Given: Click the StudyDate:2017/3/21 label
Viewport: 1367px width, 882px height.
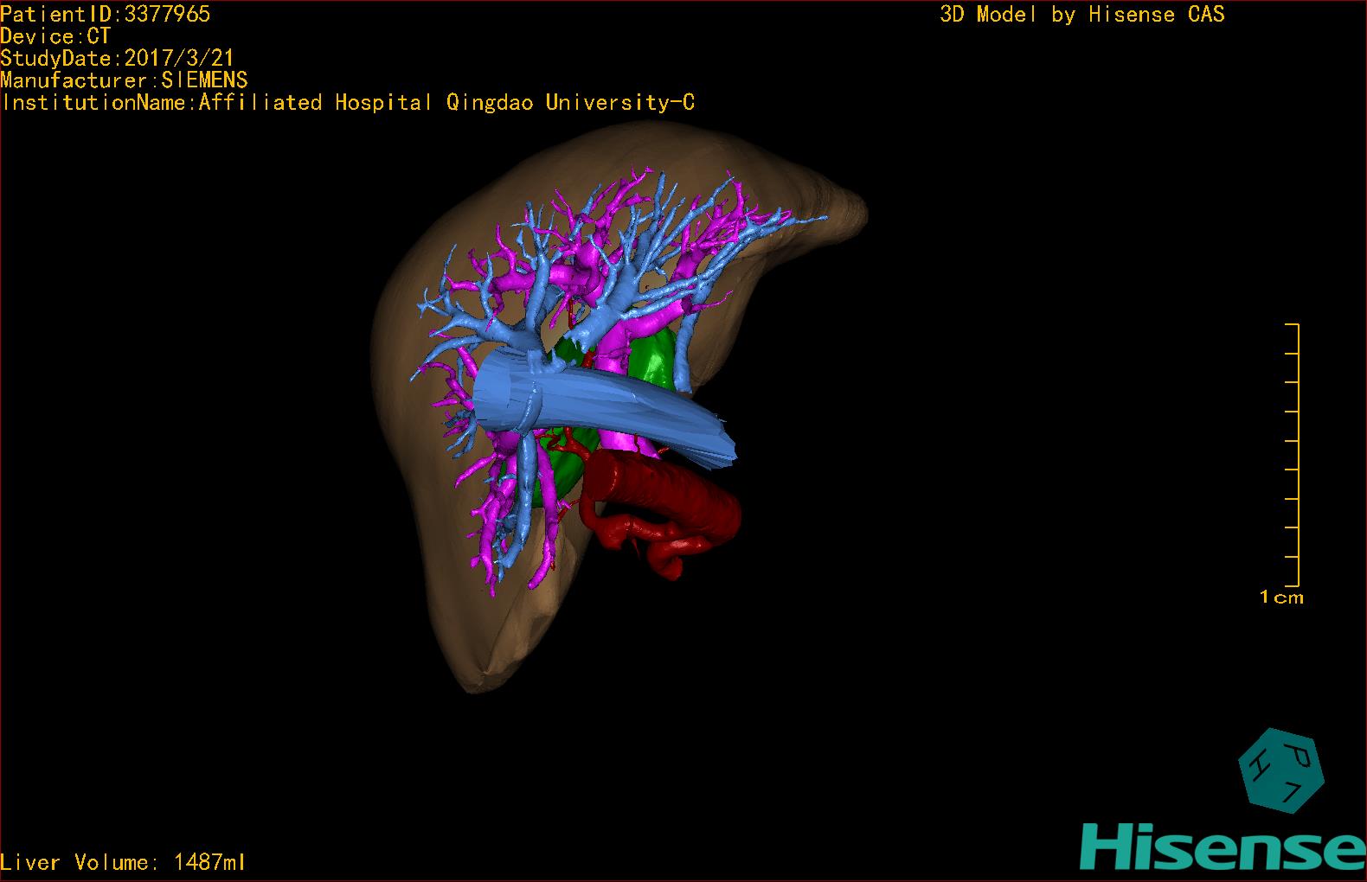Looking at the screenshot, I should 117,58.
